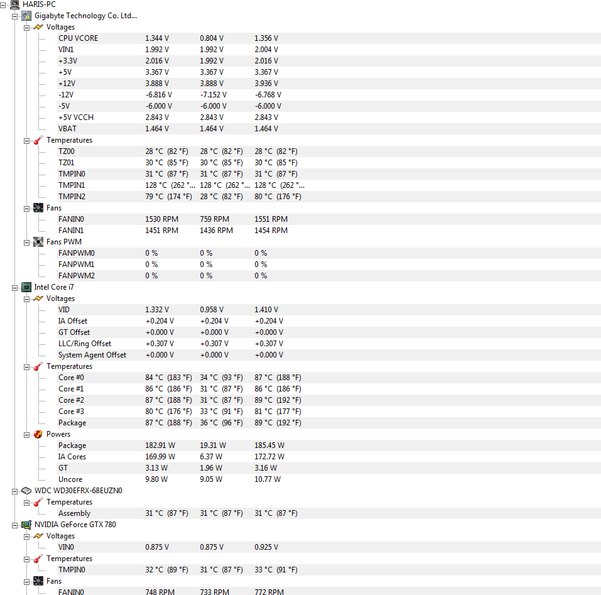Select the +5V VCCH row
This screenshot has width=601, height=595.
click(329, 117)
